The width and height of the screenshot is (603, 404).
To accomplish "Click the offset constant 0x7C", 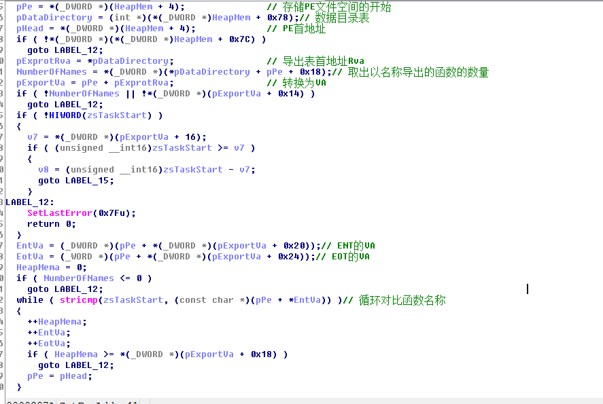I will [x=239, y=39].
